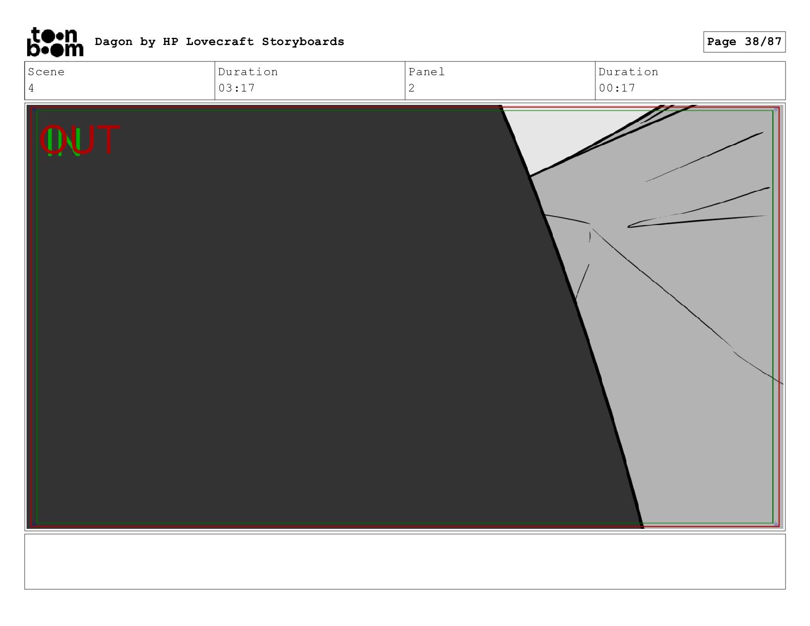Click the 'Scene' header label
The width and height of the screenshot is (810, 626).
46,72
